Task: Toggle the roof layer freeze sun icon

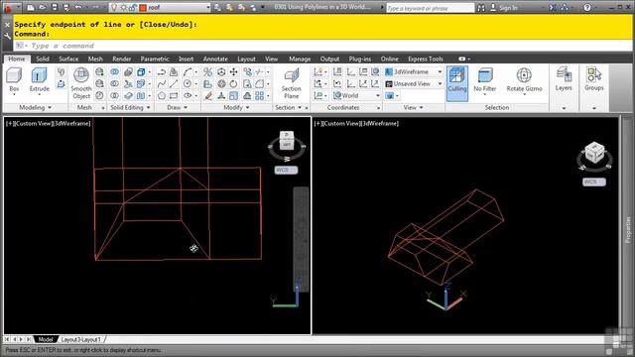Action: pyautogui.click(x=123, y=7)
